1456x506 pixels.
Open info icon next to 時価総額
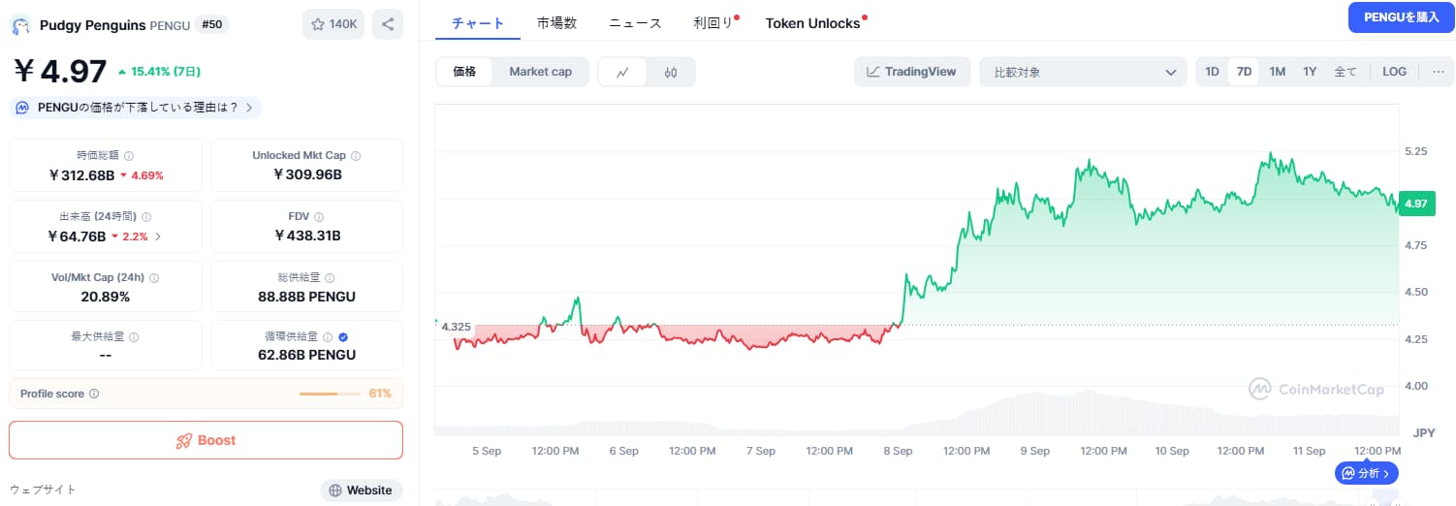(129, 155)
